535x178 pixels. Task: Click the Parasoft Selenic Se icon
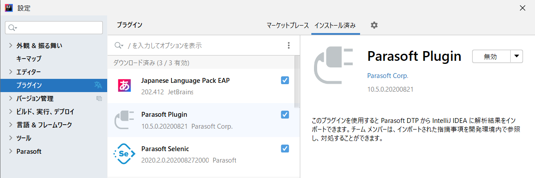(x=124, y=154)
